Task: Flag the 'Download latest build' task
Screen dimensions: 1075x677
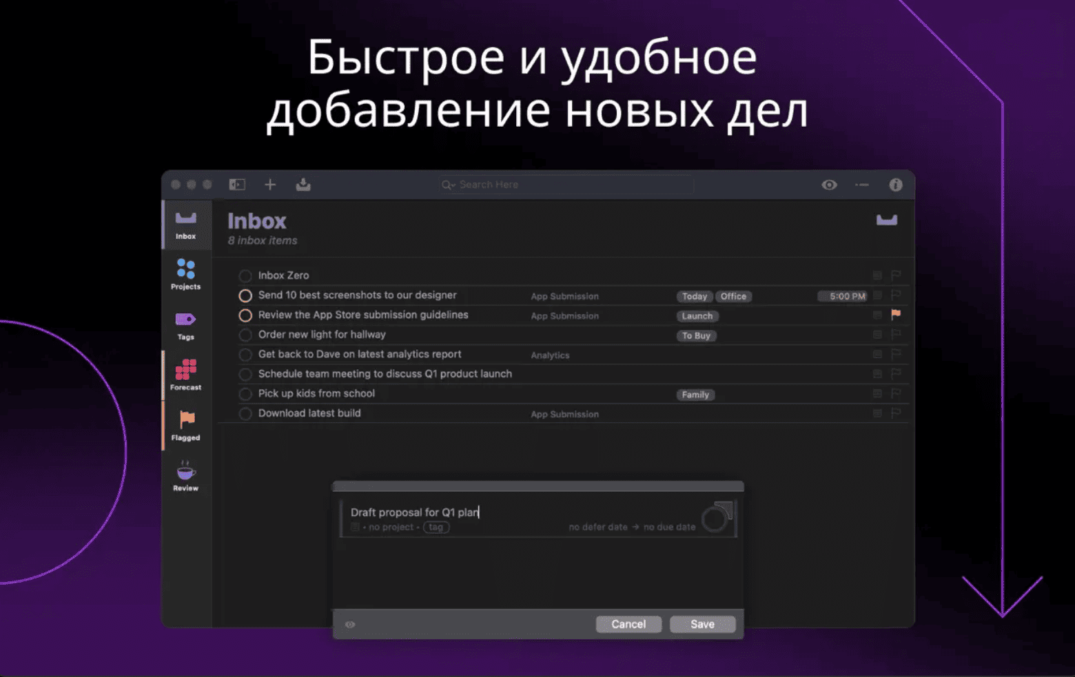Action: click(x=896, y=413)
